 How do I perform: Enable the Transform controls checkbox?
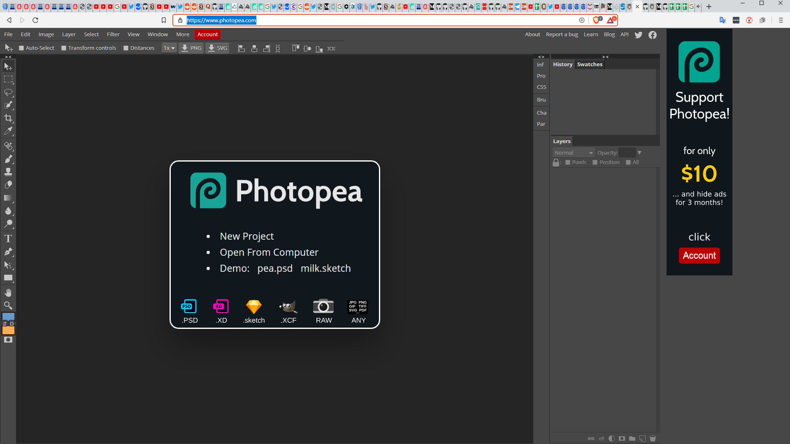click(x=64, y=48)
